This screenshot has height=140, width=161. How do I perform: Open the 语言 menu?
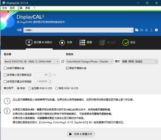27,8
